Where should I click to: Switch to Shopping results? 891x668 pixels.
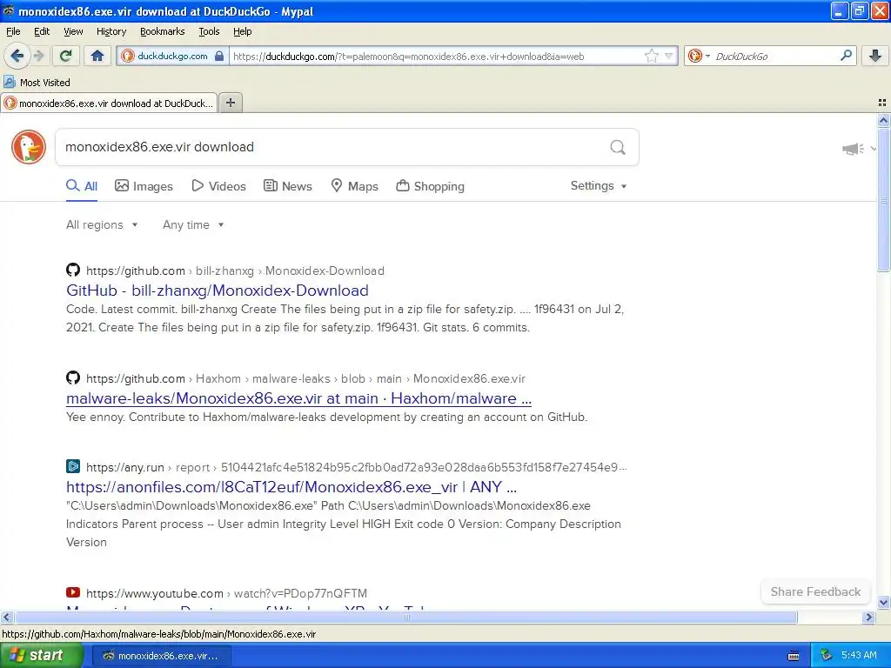click(x=430, y=186)
